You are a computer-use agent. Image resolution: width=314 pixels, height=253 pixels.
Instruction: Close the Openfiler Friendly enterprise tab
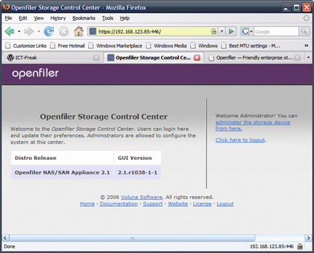[297, 58]
